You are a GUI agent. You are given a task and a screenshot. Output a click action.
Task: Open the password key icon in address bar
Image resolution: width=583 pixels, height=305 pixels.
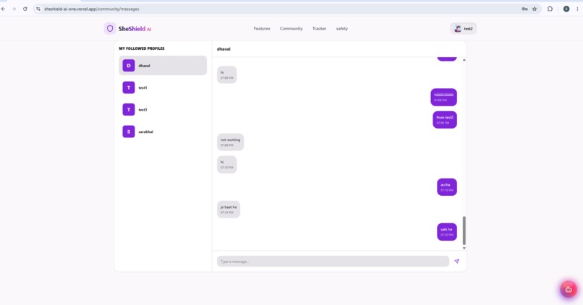(x=524, y=9)
